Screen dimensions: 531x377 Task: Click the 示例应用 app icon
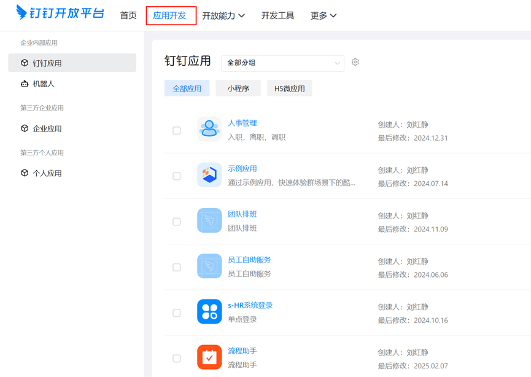click(x=209, y=175)
